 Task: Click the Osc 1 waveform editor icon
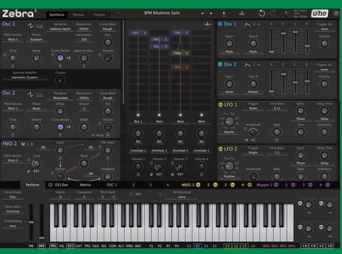tap(30, 25)
